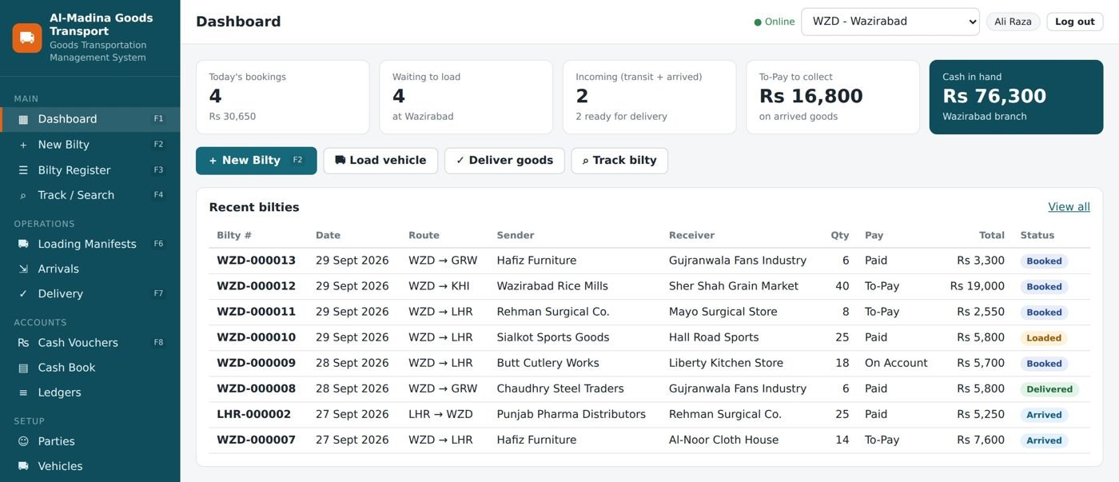Click the Loading Manifests truck icon
The height and width of the screenshot is (482, 1119).
23,244
